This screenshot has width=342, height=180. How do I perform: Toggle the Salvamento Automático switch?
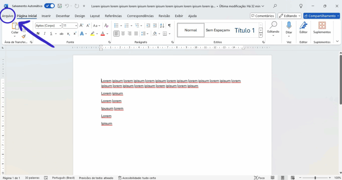pyautogui.click(x=49, y=6)
